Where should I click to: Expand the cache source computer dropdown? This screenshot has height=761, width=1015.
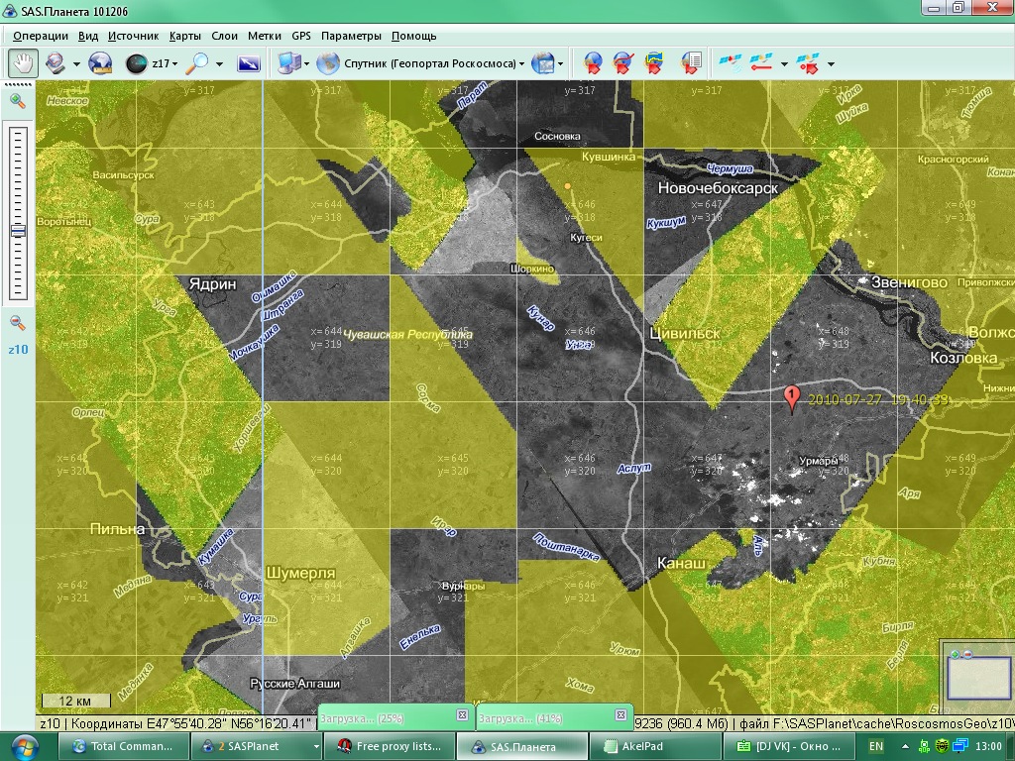point(306,64)
